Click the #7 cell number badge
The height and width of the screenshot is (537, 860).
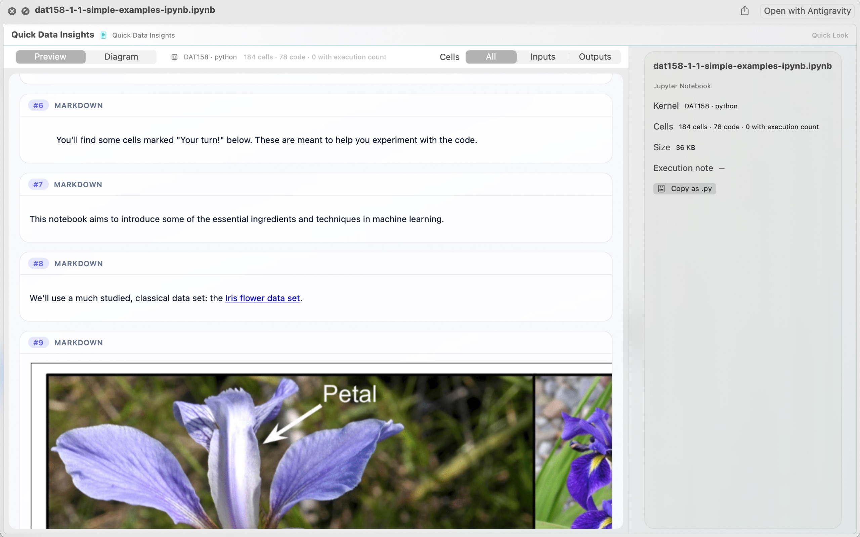click(38, 185)
